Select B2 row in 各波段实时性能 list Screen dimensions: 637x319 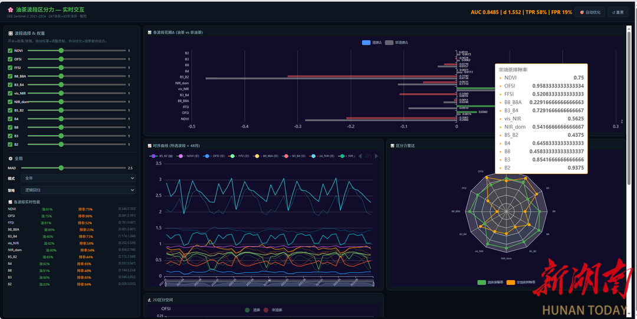[71, 284]
